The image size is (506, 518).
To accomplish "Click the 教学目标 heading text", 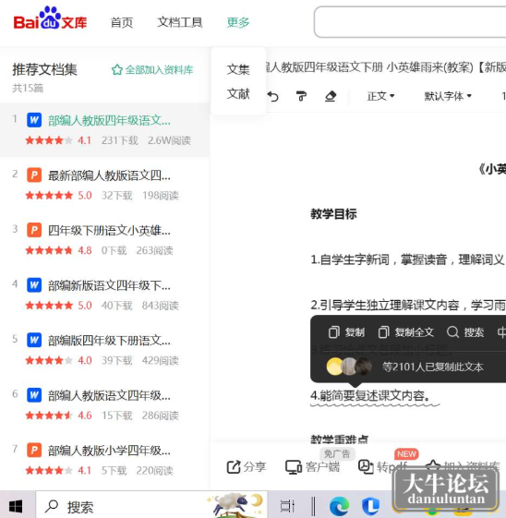I will (333, 213).
